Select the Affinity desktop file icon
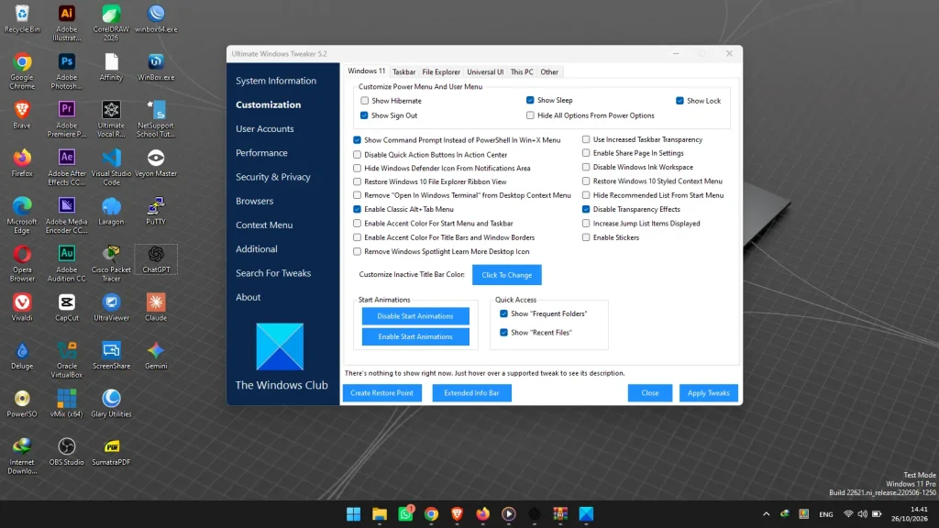This screenshot has width=939, height=528. (x=111, y=67)
